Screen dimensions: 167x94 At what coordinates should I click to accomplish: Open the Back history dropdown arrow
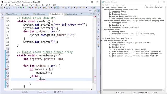click(x=86, y=8)
